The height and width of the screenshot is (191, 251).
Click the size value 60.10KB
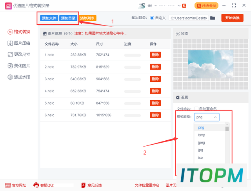[x=77, y=103]
